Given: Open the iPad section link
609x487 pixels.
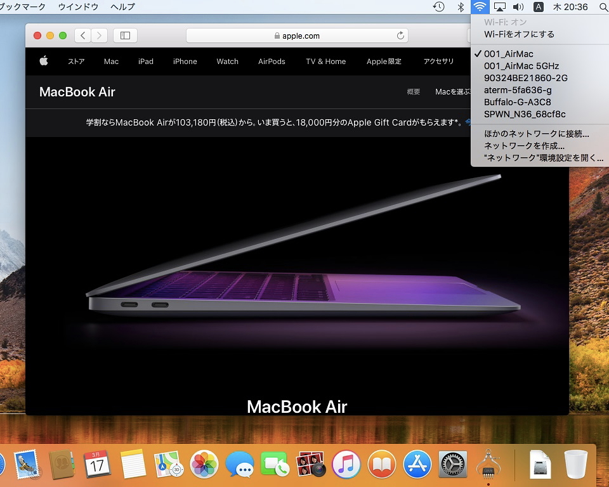Looking at the screenshot, I should [x=146, y=62].
